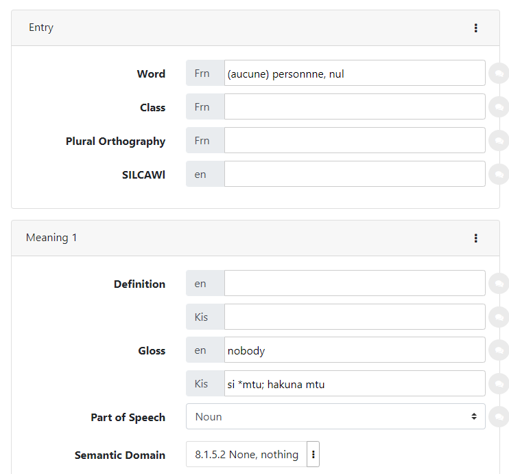Open the Meaning 1 options kebab menu
The height and width of the screenshot is (474, 509).
point(475,238)
